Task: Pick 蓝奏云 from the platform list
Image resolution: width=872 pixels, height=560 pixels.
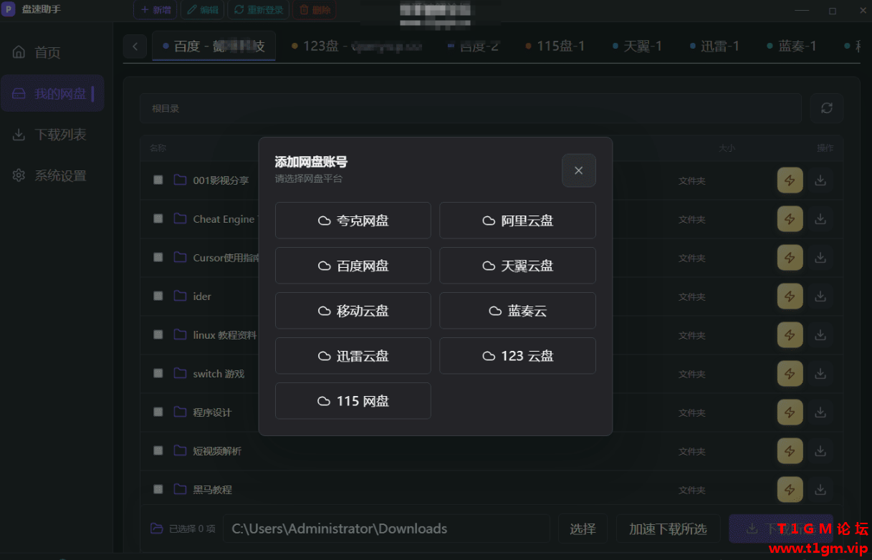Action: tap(517, 311)
